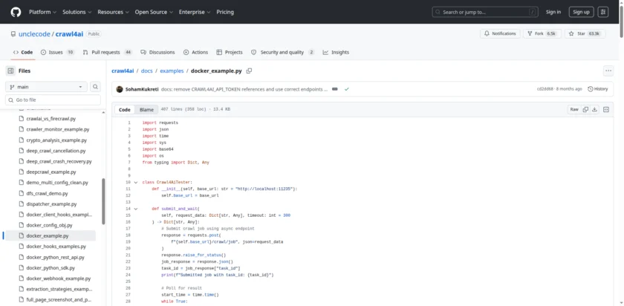The width and height of the screenshot is (624, 306).
Task: Open crawler_monitor_example.py file
Action: tap(58, 129)
